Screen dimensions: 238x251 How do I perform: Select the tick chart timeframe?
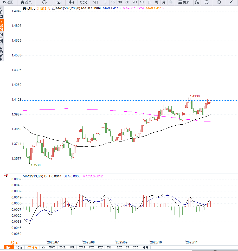pyautogui.click(x=83, y=2)
